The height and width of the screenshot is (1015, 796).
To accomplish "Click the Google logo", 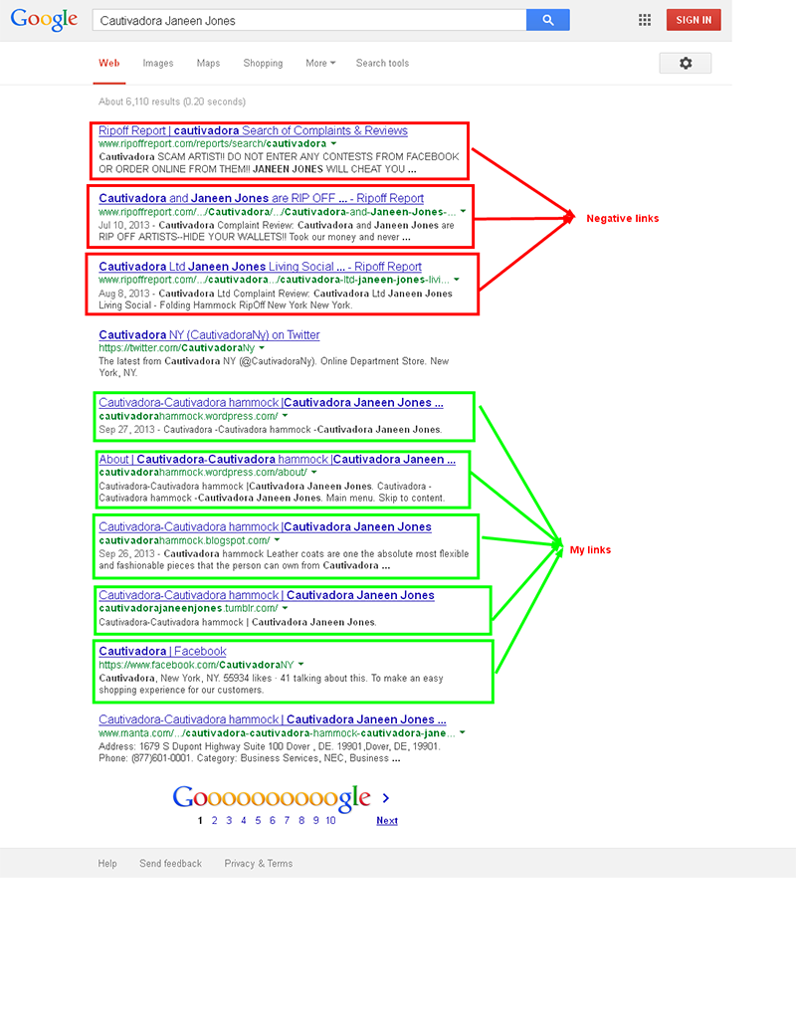I will click(x=44, y=20).
